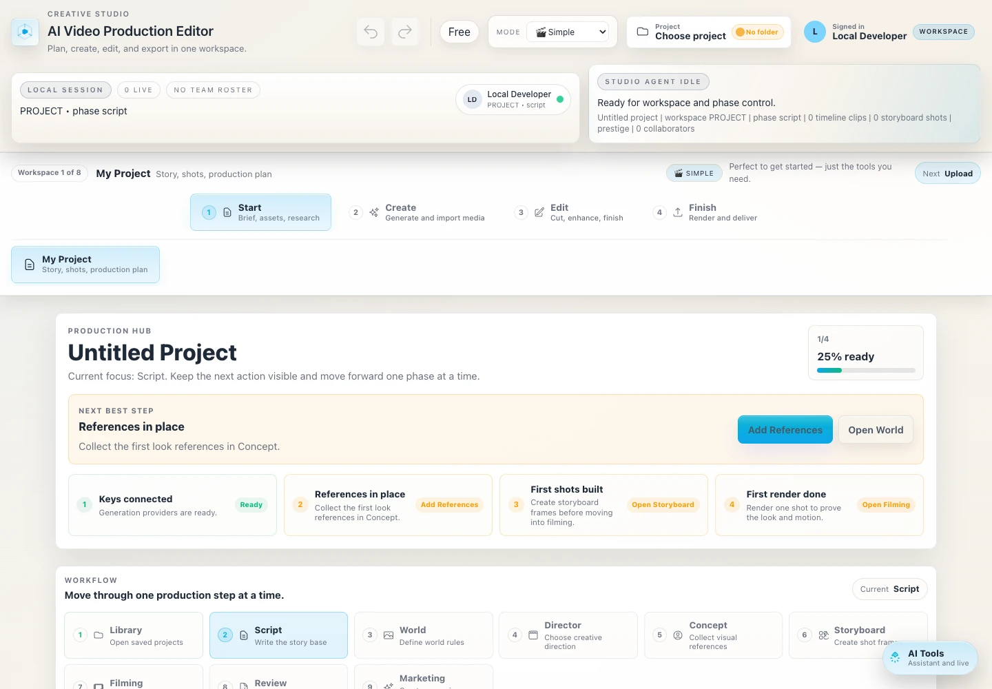The image size is (992, 689).
Task: Open the World workflow card
Action: click(x=424, y=635)
